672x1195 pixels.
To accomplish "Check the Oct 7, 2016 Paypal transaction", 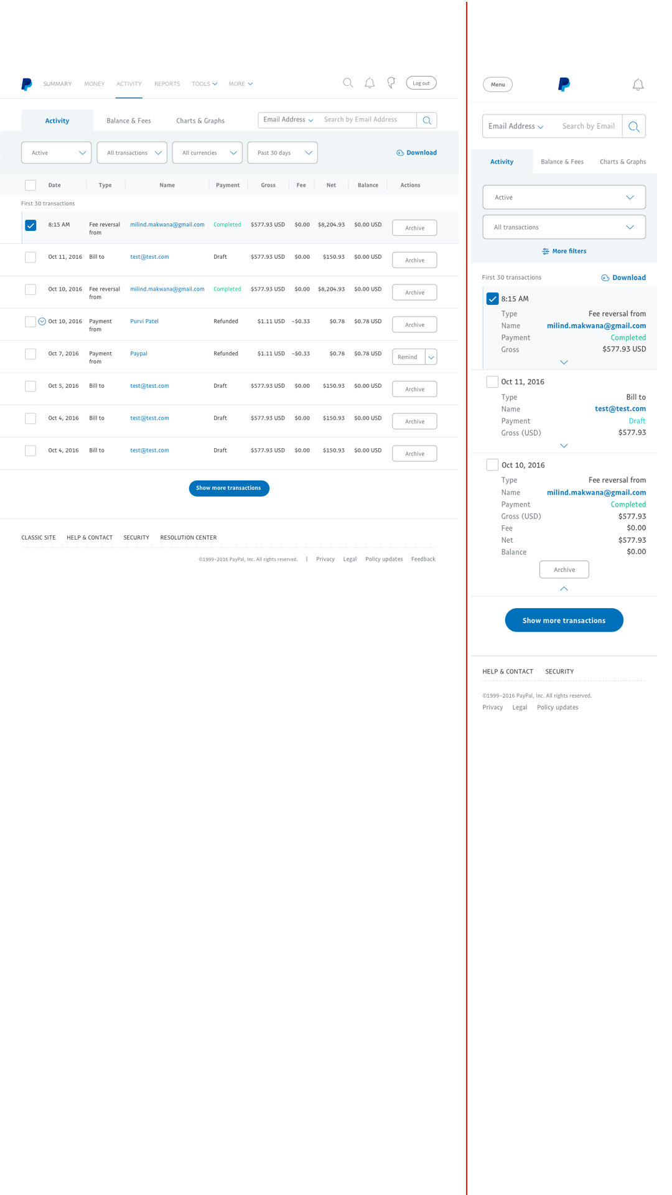I will (30, 354).
